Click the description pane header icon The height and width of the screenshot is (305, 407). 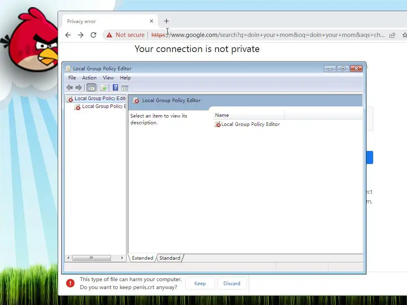[x=136, y=100]
